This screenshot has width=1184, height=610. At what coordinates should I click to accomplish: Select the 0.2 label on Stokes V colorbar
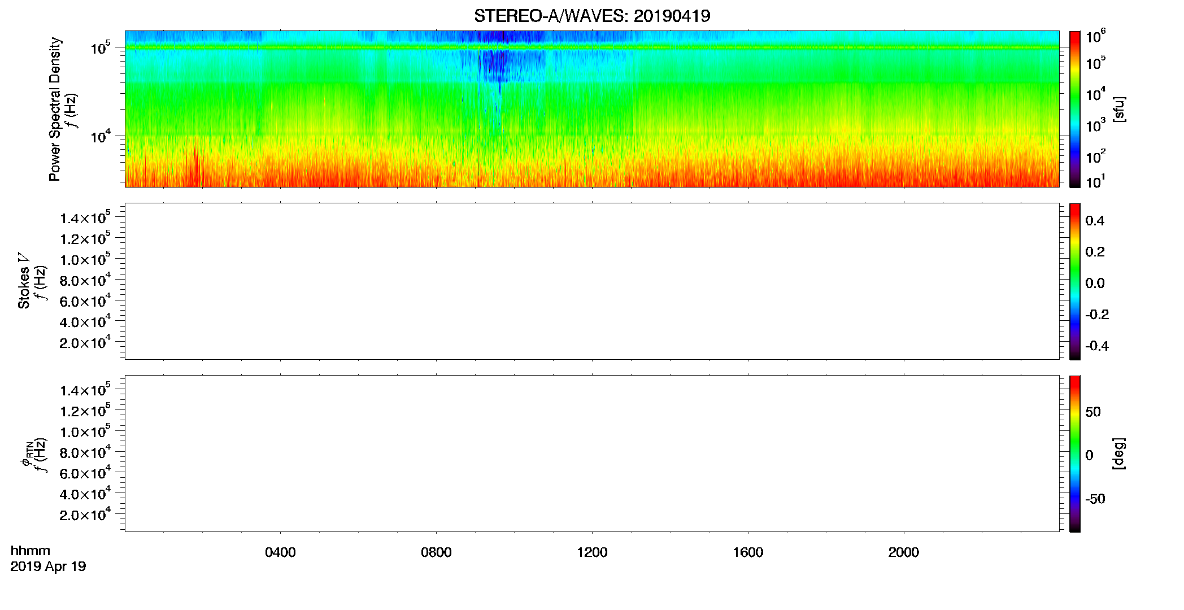1095,252
